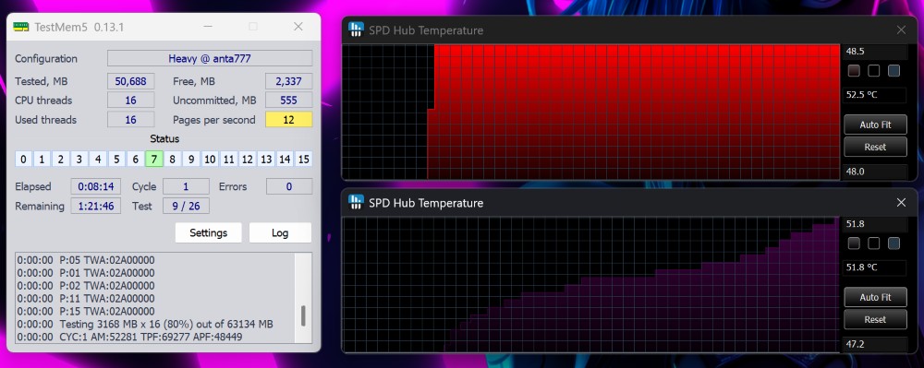Click the Remaining time 1:21:46

coord(96,206)
